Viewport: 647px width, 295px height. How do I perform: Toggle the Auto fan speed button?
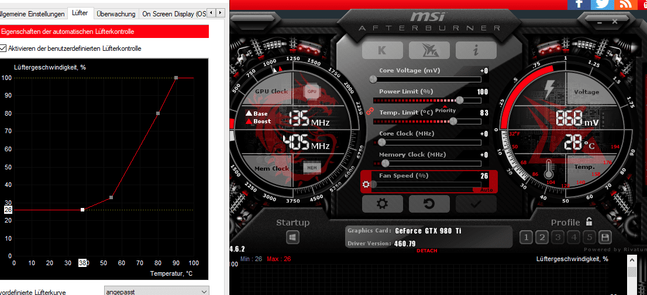[486, 190]
